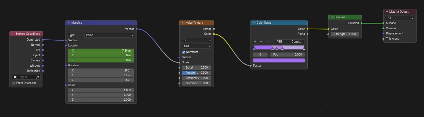The image size is (424, 117).
Task: Click the Emission output socket
Action: pyautogui.click(x=361, y=23)
